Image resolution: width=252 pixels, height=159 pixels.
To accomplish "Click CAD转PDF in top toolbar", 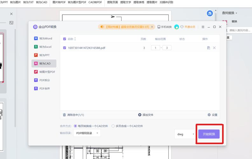I will [x=95, y=2].
